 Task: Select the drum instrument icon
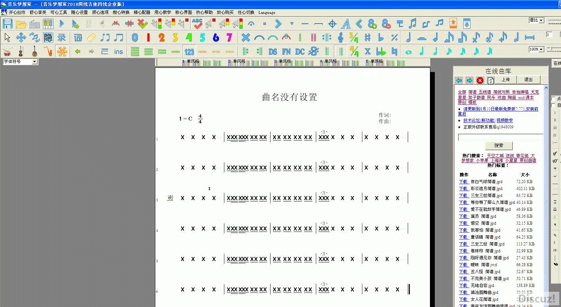pyautogui.click(x=7, y=52)
